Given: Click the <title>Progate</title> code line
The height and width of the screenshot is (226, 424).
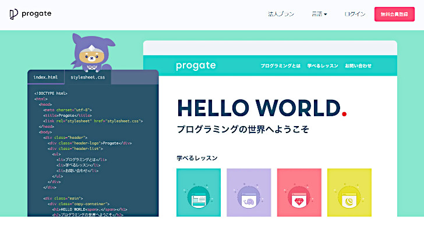Looking at the screenshot, I should click(x=68, y=116).
